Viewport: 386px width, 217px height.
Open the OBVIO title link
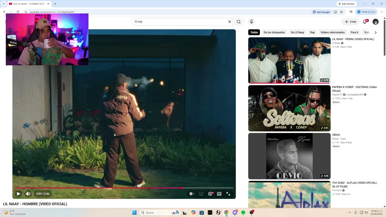[x=336, y=135]
